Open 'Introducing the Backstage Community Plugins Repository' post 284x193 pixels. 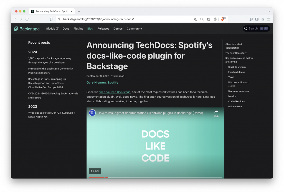50,71
